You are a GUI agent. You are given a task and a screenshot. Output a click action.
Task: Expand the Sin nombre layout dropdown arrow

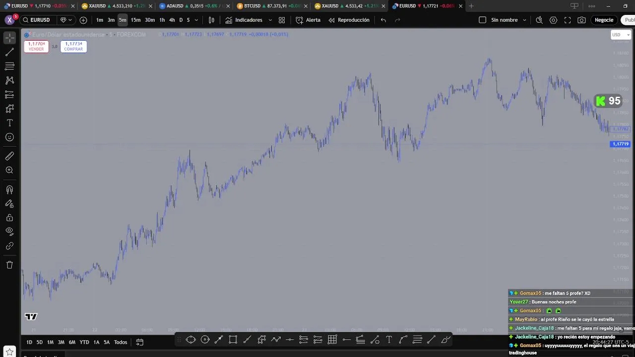pyautogui.click(x=524, y=20)
